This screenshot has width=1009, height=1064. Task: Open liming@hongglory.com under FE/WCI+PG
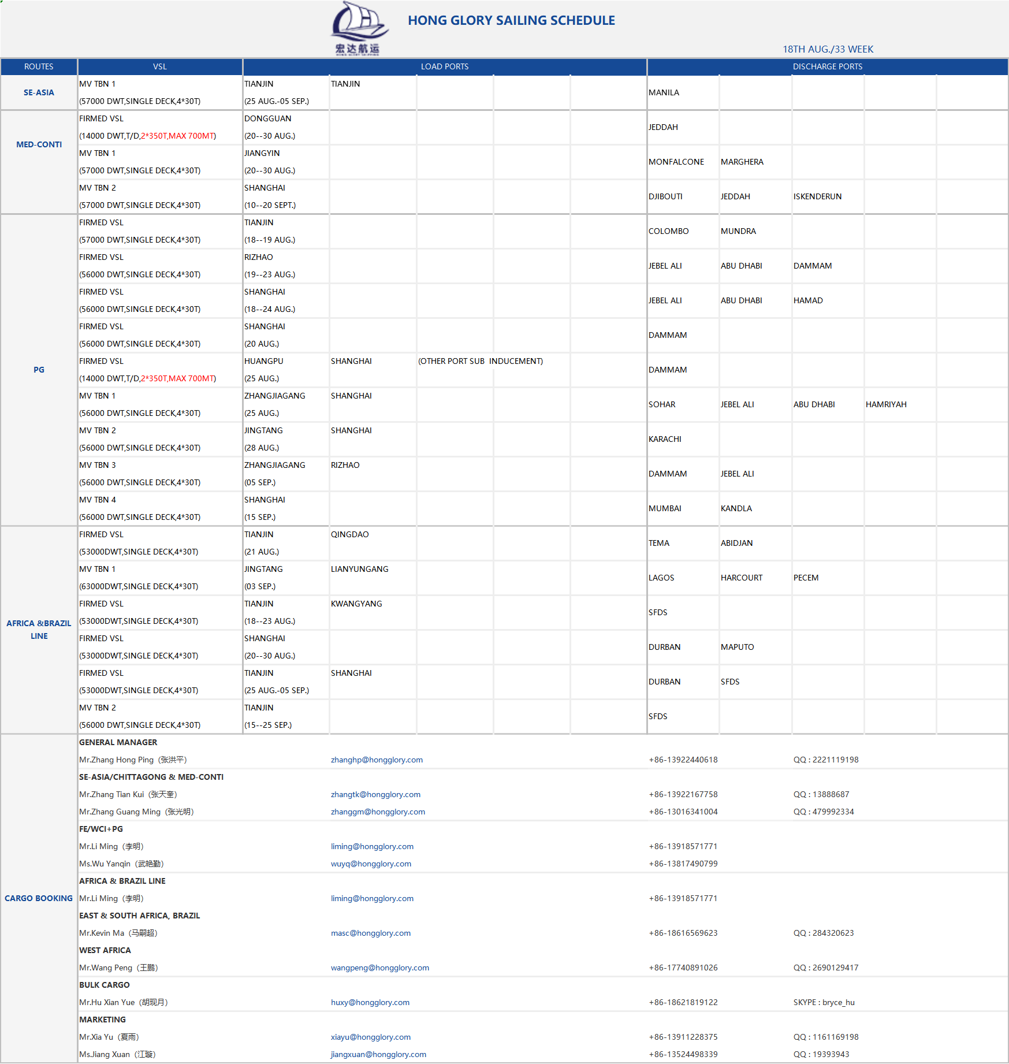(x=372, y=846)
